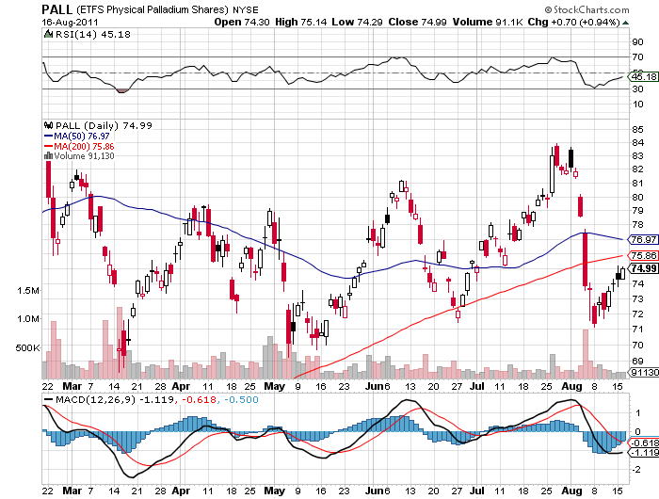Click the Volume 91,130 legend text
The width and height of the screenshot is (659, 499).
pos(84,156)
